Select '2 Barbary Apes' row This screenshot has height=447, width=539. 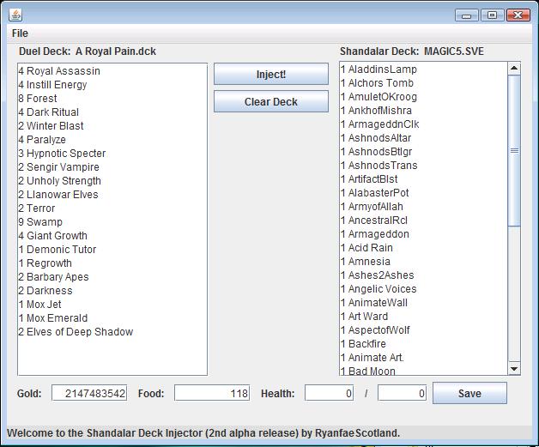[x=112, y=277]
